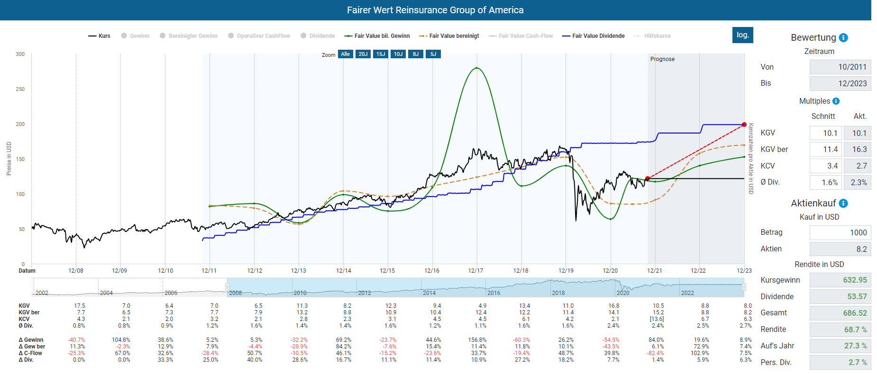Image resolution: width=877 pixels, height=374 pixels.
Task: Hide the Fair Value Dividende line
Action: tap(594, 36)
